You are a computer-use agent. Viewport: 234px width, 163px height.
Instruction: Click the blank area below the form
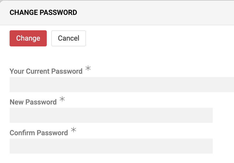click(x=117, y=159)
